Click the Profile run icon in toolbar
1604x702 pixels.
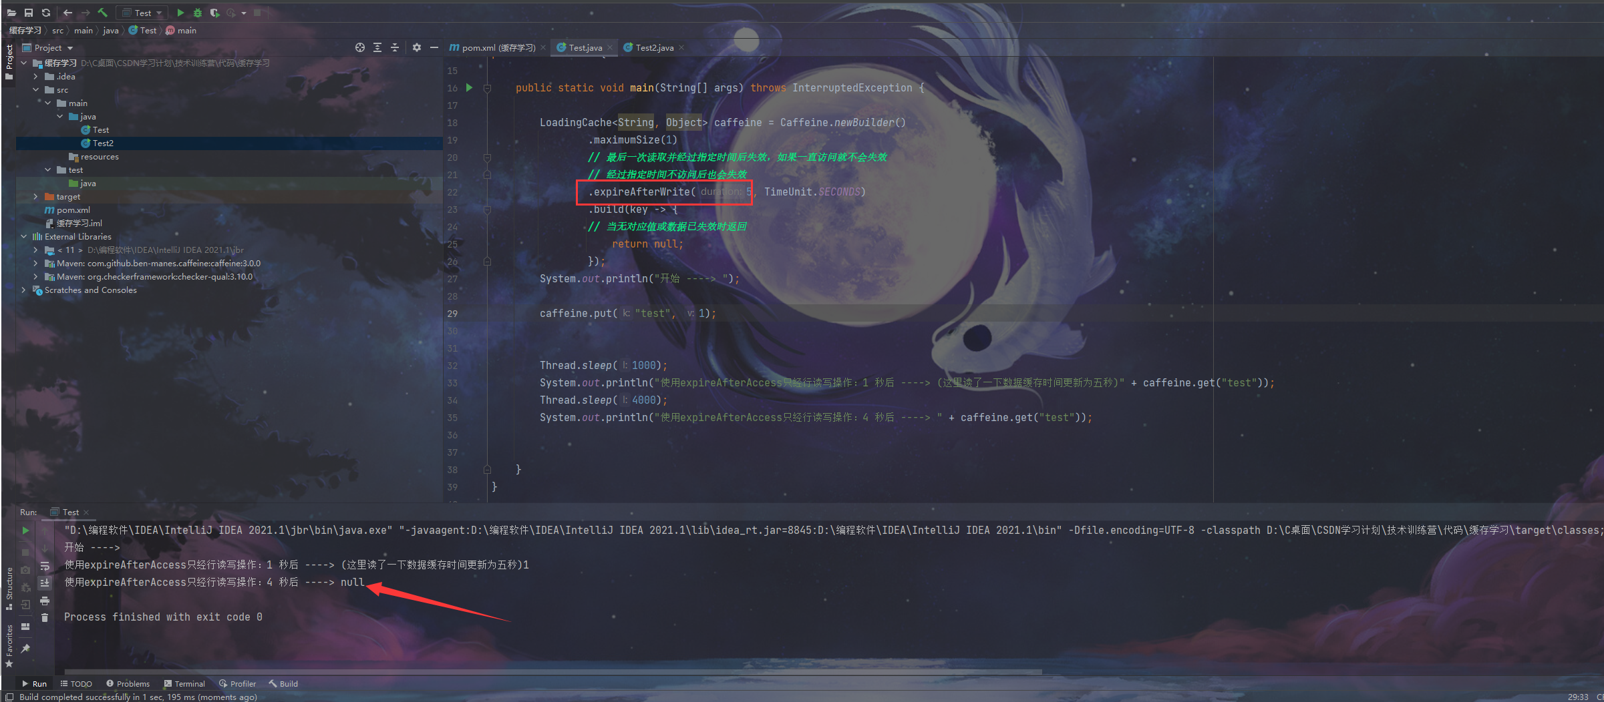coord(231,13)
